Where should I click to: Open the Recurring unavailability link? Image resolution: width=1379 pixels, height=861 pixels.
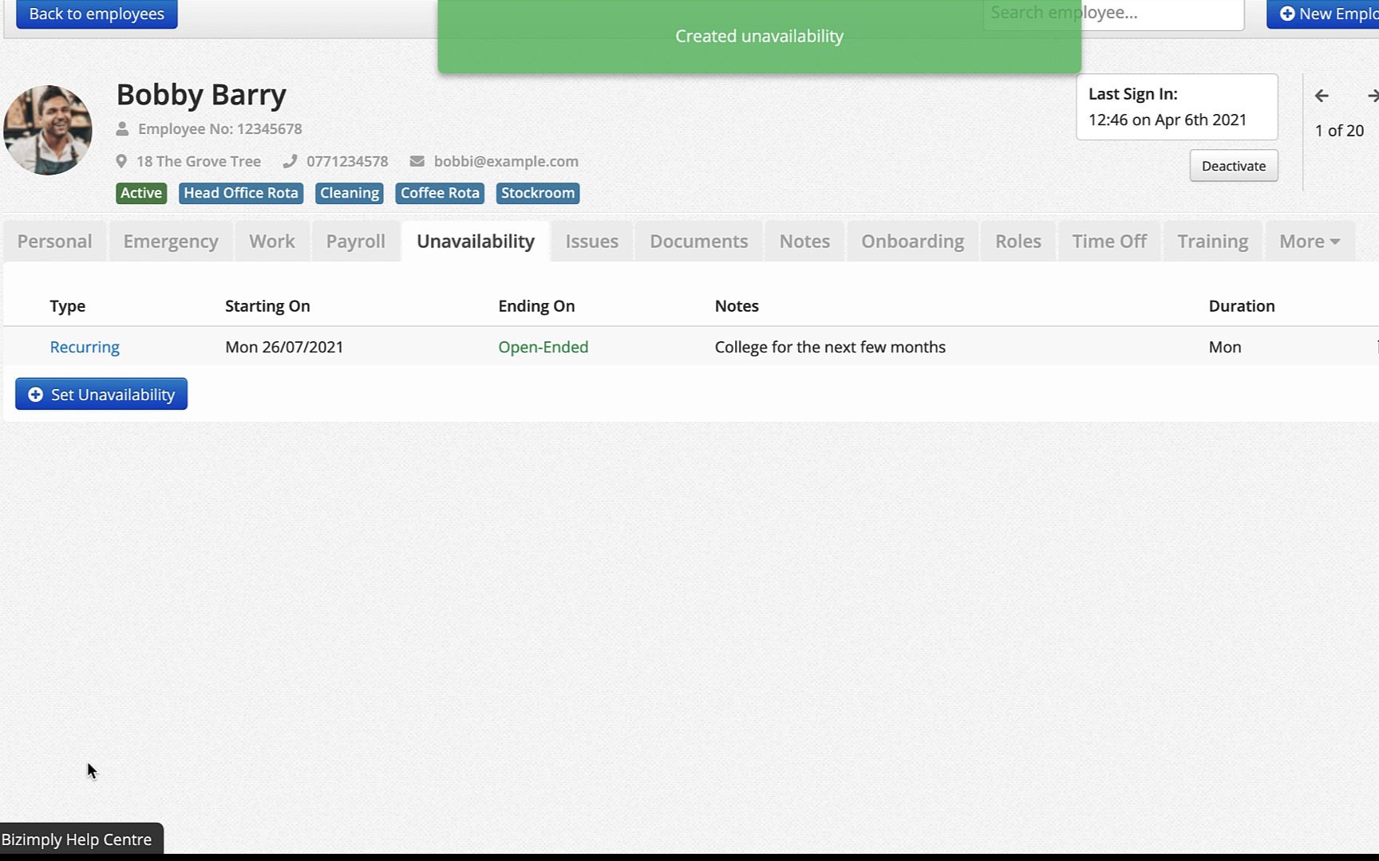tap(85, 348)
